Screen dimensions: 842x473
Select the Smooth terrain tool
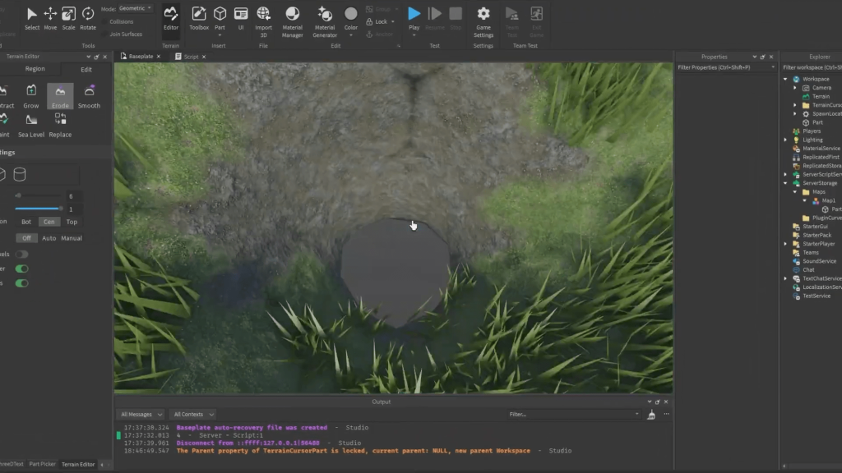(x=89, y=97)
